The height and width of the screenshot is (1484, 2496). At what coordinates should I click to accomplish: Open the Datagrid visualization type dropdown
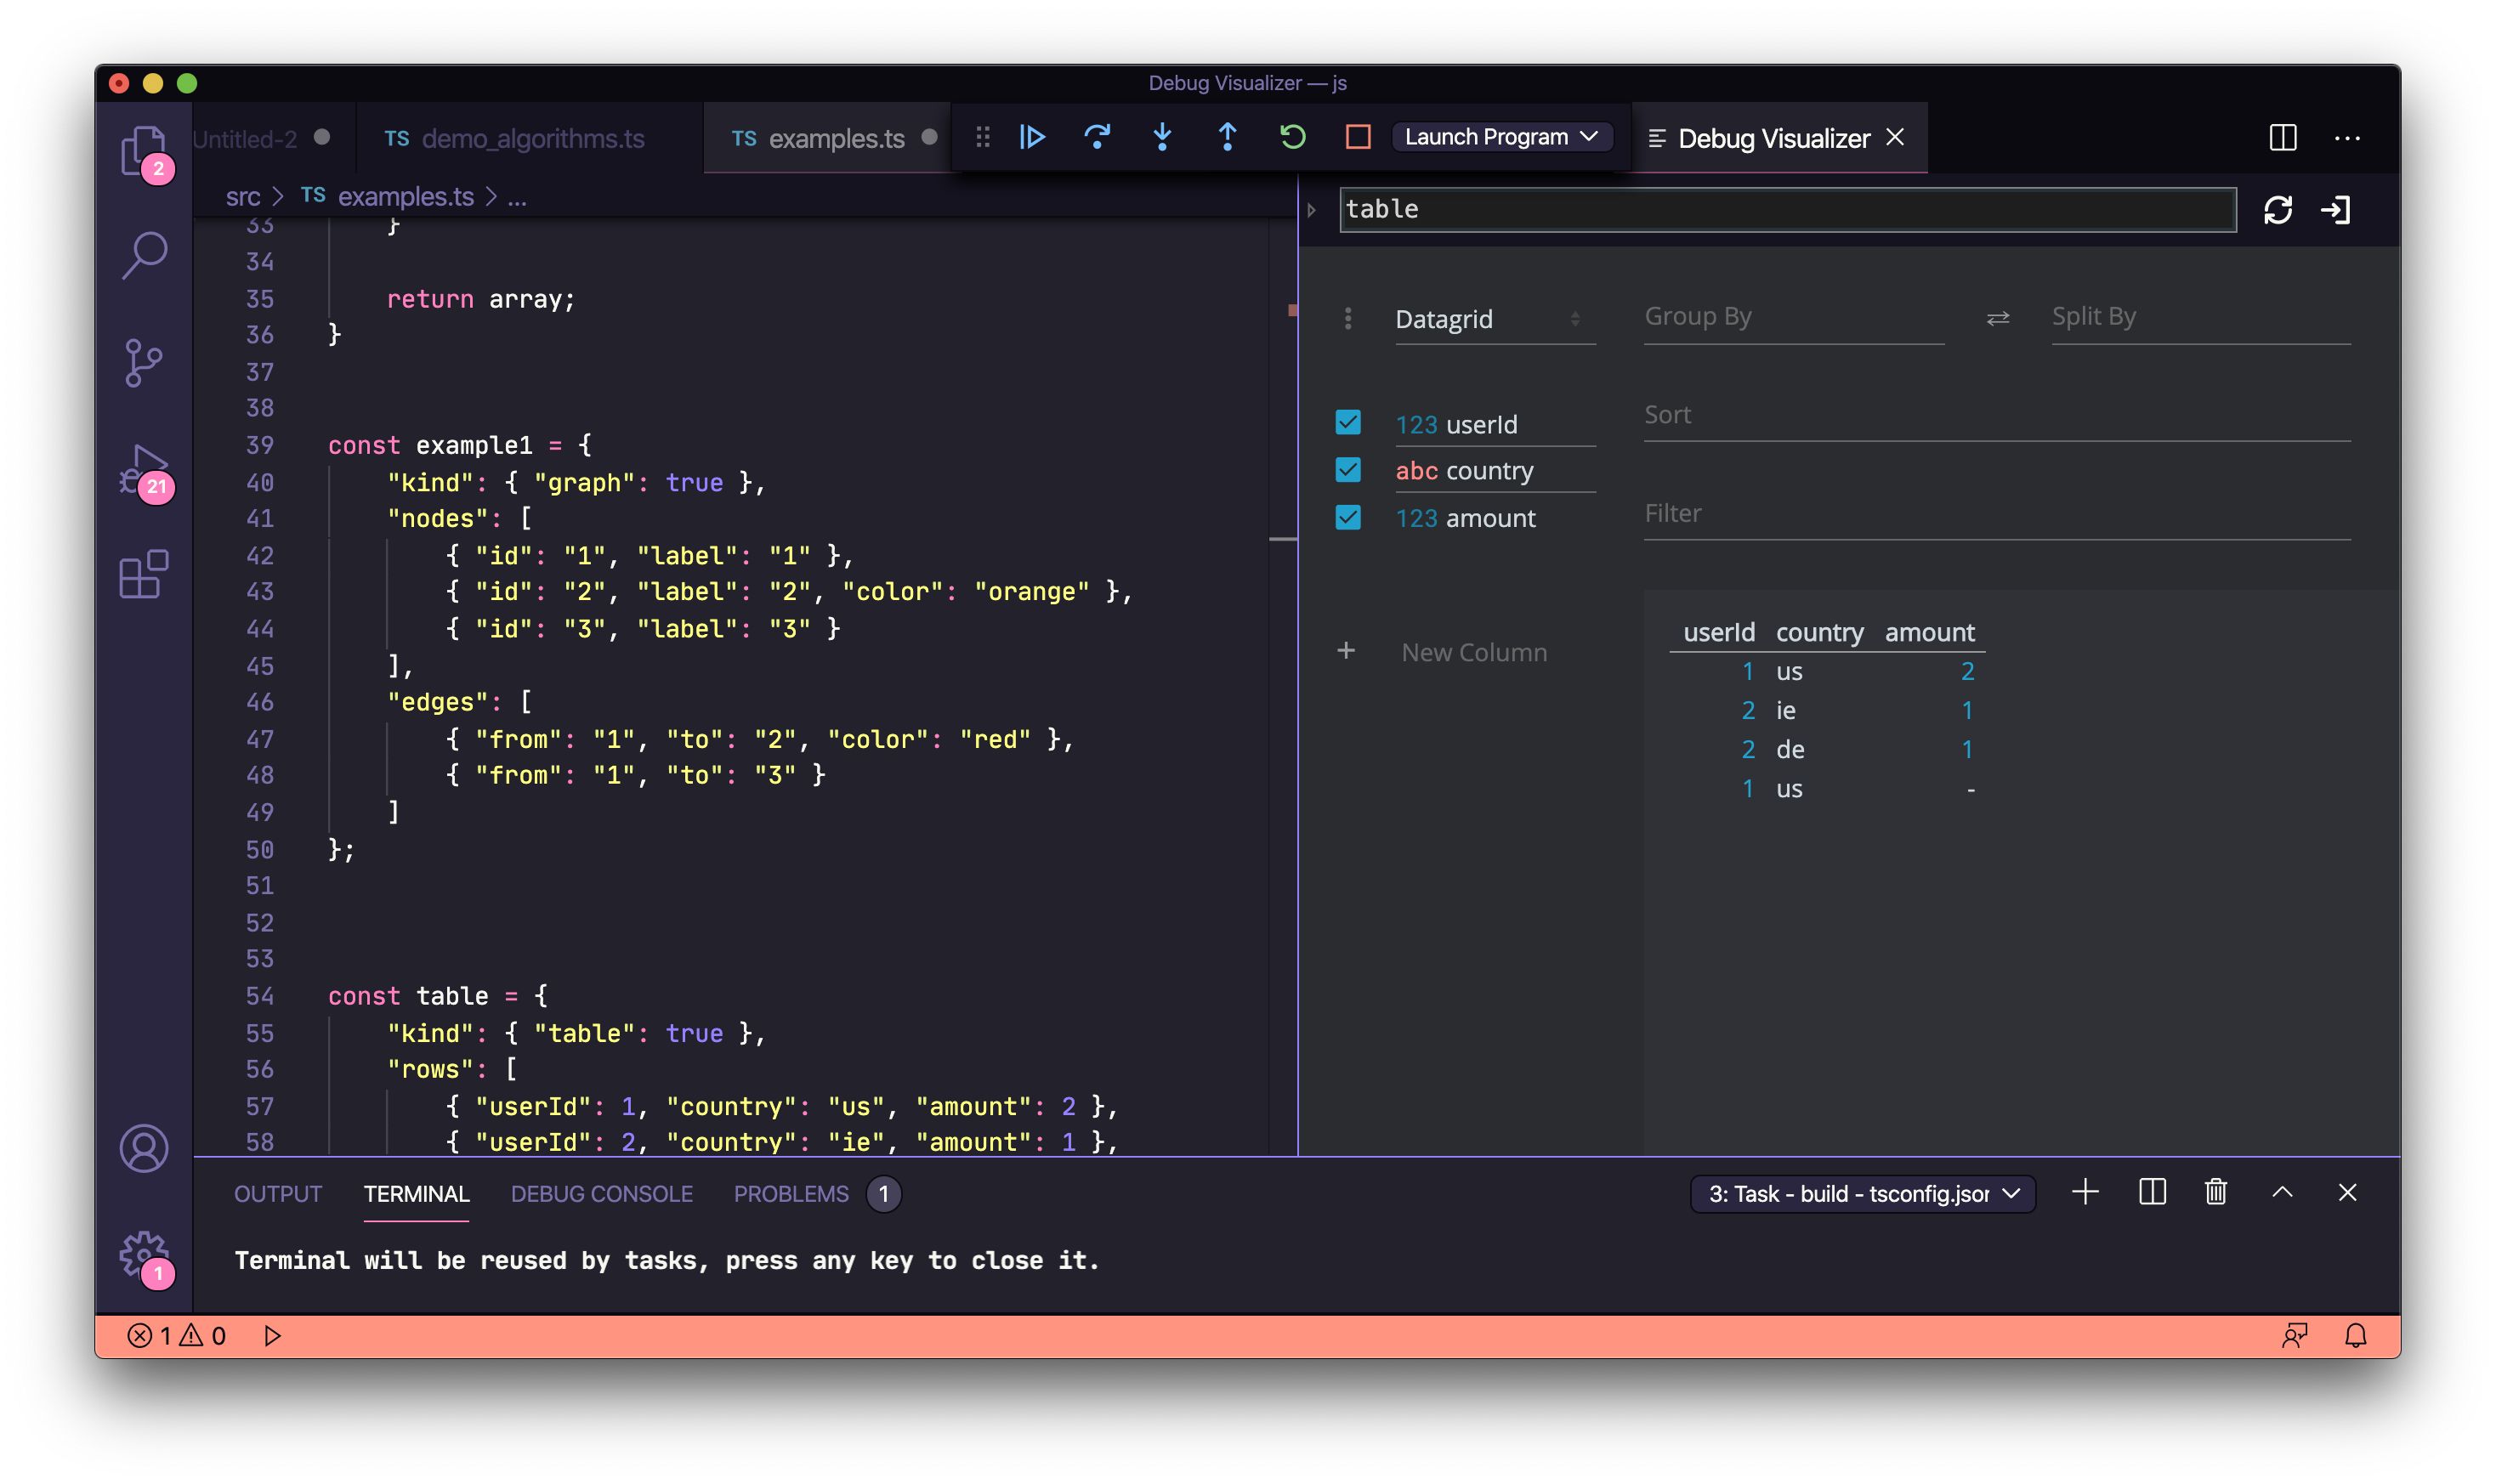pyautogui.click(x=1493, y=319)
